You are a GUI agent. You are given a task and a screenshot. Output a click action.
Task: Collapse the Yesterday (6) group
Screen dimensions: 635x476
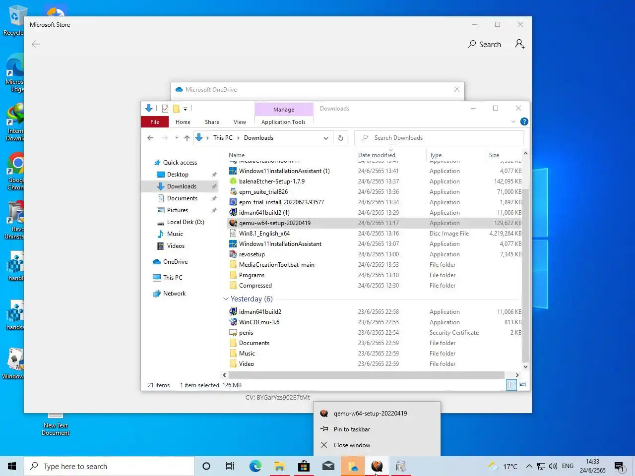tap(226, 299)
